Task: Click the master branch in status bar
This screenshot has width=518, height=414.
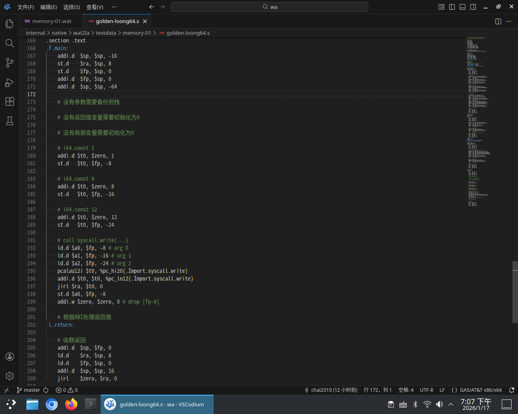Action: click(x=28, y=390)
